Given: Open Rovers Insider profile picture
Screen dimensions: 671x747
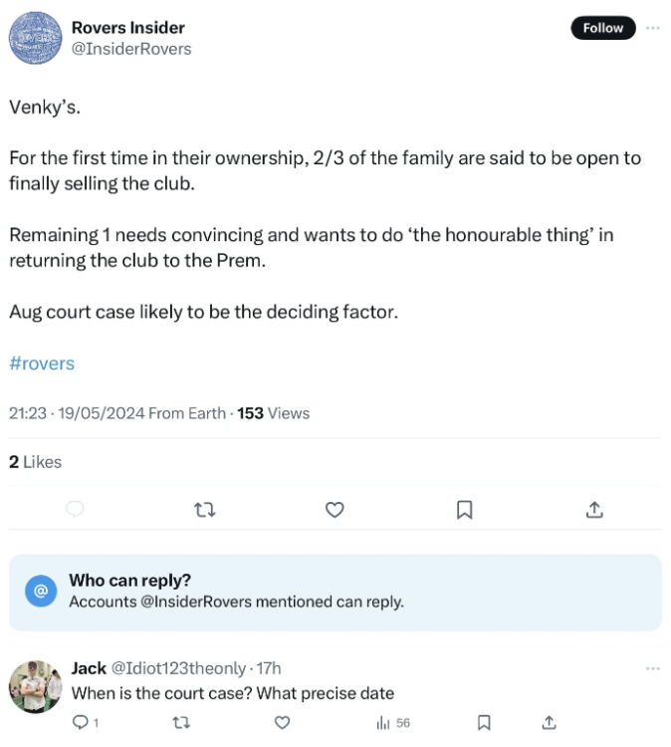Looking at the screenshot, I should (37, 38).
